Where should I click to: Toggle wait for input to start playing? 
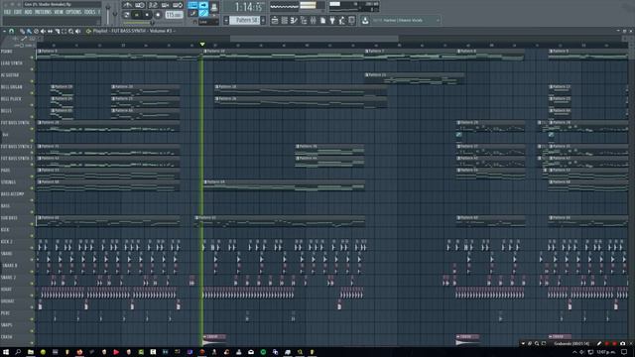(140, 5)
